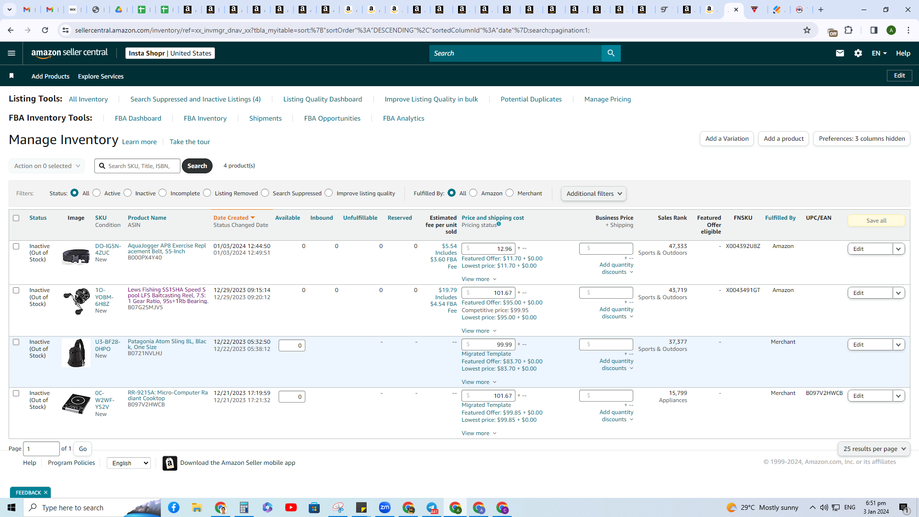
Task: Sort by the Date Created column
Action: (x=234, y=218)
